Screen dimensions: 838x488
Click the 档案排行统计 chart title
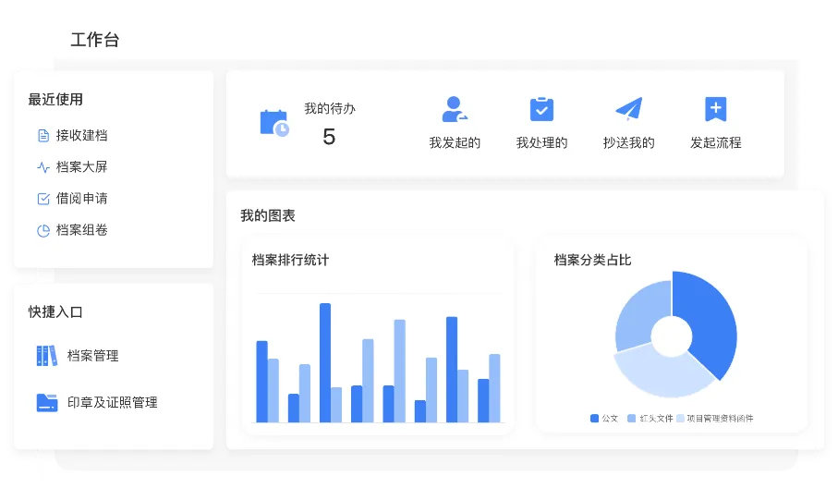(x=291, y=261)
